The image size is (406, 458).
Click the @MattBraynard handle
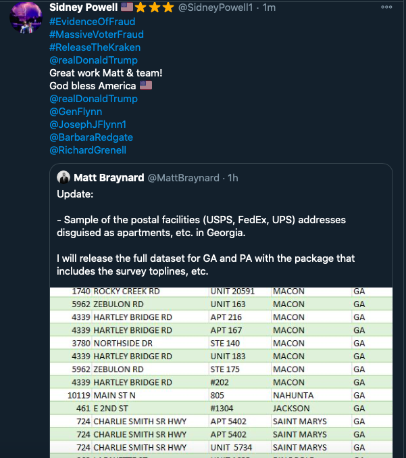(x=183, y=177)
